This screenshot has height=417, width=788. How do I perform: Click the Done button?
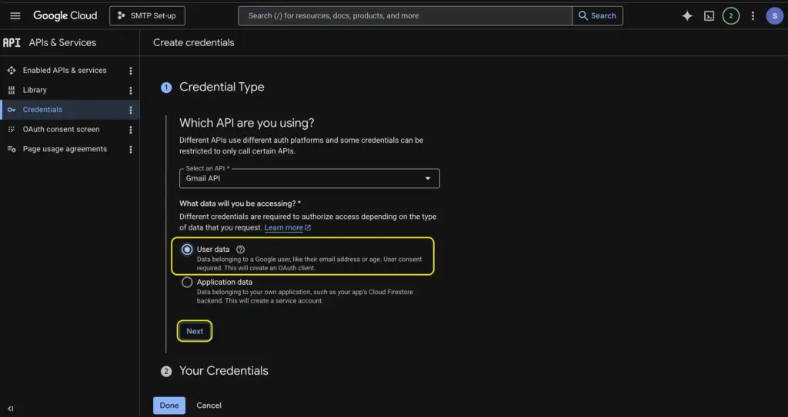169,405
